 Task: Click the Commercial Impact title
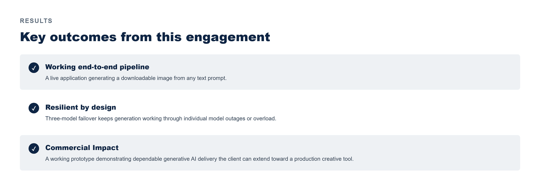(82, 148)
